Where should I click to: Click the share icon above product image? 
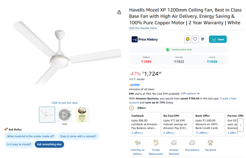point(119,12)
